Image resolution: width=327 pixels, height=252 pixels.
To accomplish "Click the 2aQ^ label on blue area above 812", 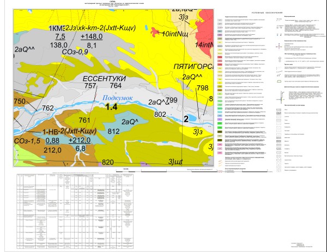I will click(x=130, y=122).
